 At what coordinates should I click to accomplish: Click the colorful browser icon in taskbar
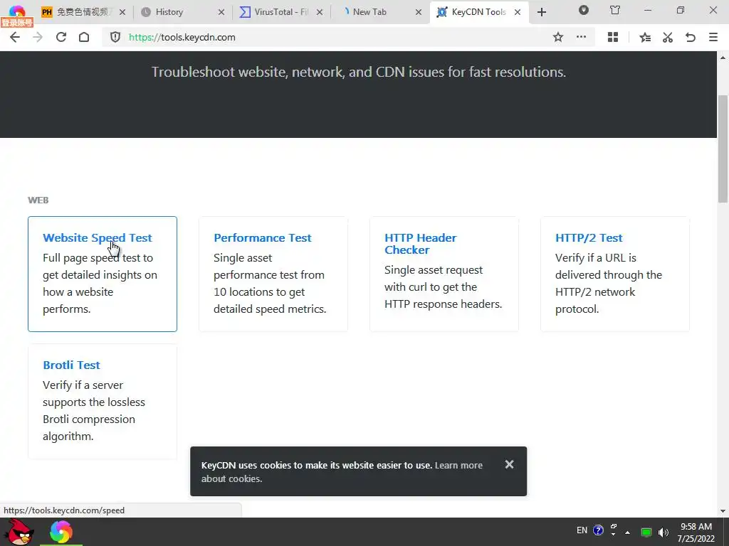pyautogui.click(x=61, y=532)
